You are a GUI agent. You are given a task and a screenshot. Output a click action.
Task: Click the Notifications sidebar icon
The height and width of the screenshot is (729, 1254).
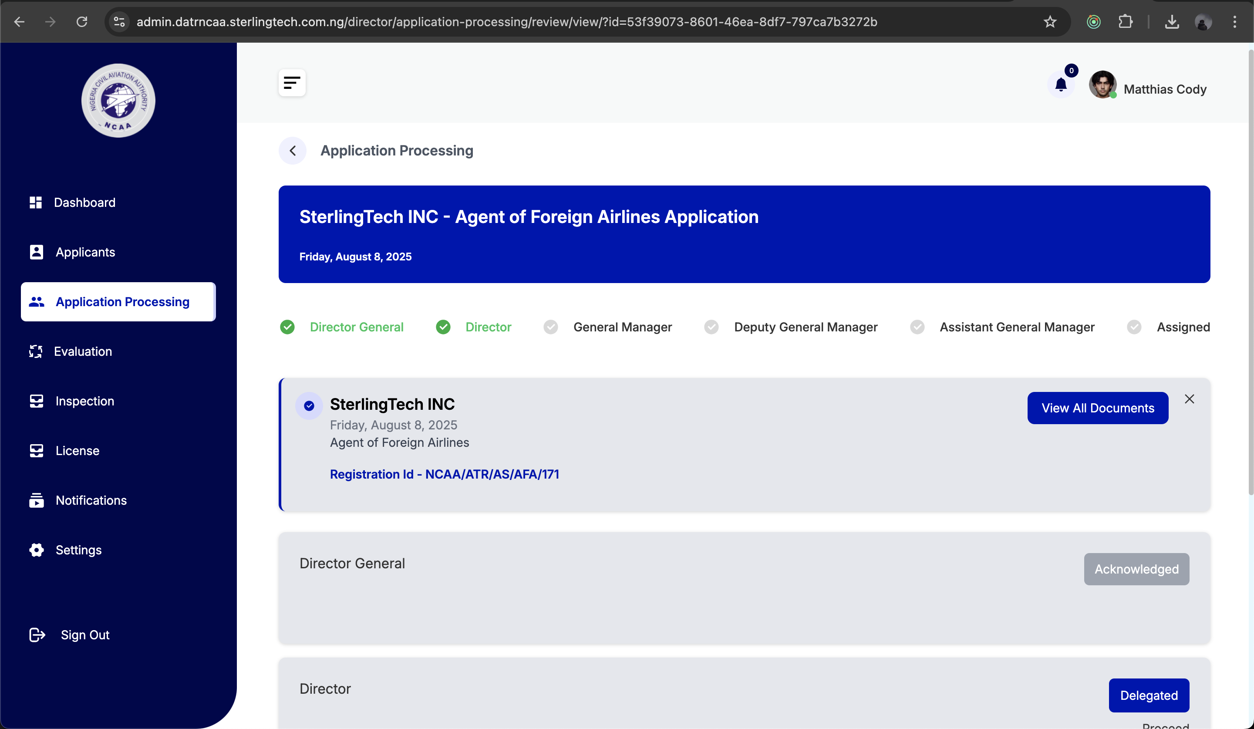[36, 500]
